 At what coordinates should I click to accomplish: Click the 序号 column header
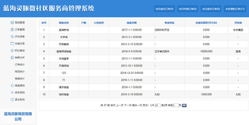(44, 23)
